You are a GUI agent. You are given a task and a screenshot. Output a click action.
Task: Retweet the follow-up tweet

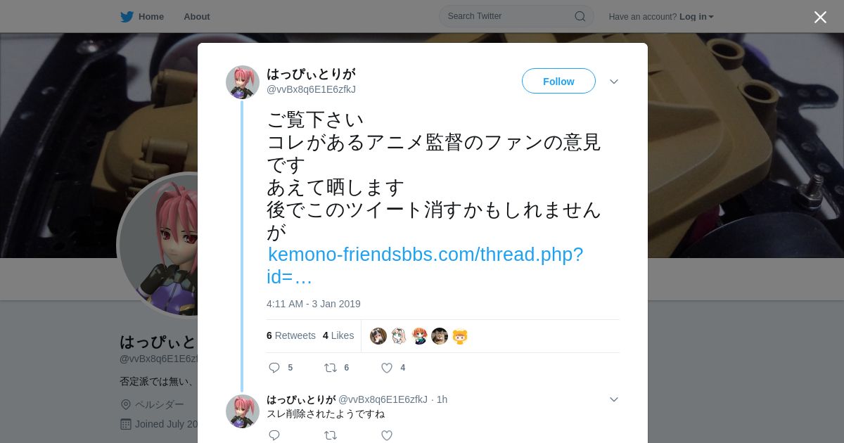pos(330,435)
